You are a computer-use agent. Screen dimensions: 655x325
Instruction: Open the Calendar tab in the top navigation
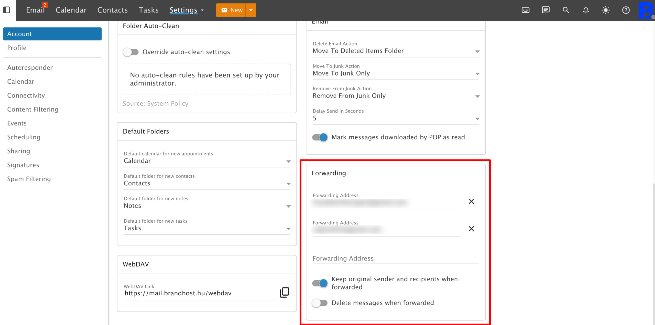click(x=71, y=10)
